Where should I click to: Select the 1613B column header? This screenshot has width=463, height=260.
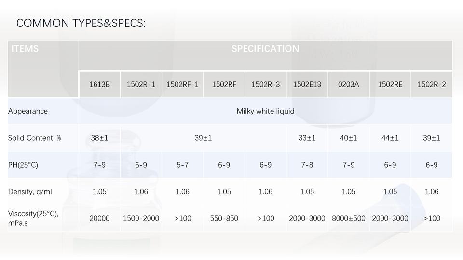[99, 85]
